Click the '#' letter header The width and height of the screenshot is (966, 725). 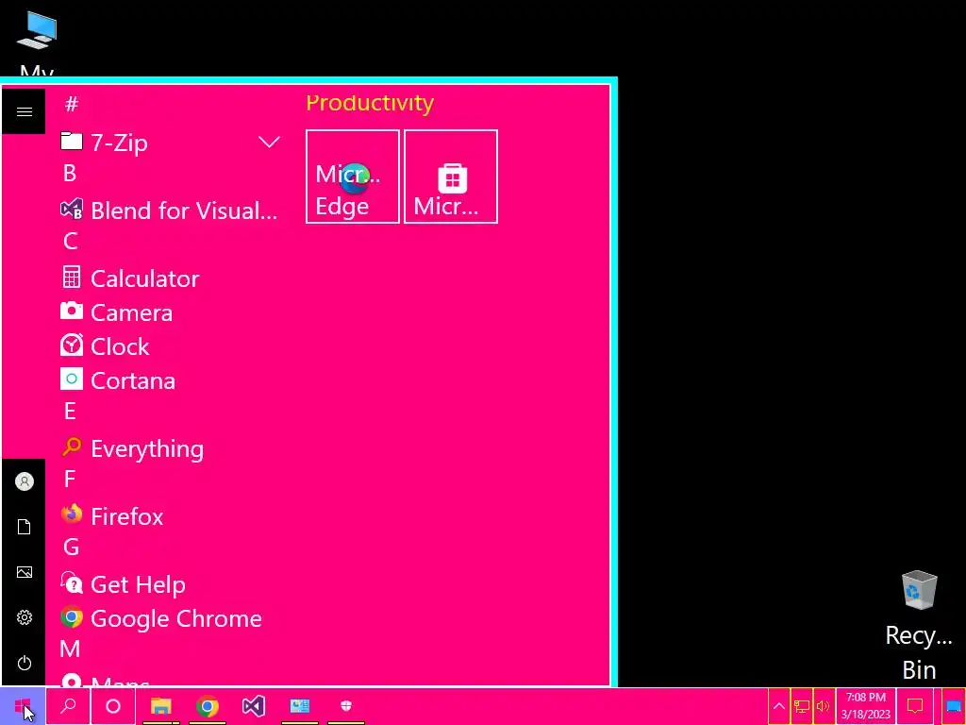pyautogui.click(x=72, y=104)
